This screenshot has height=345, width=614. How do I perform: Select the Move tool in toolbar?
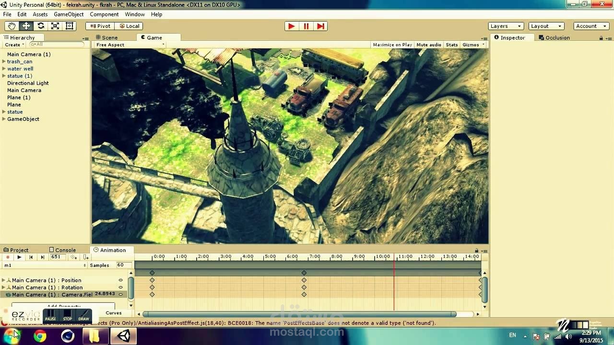[26, 26]
